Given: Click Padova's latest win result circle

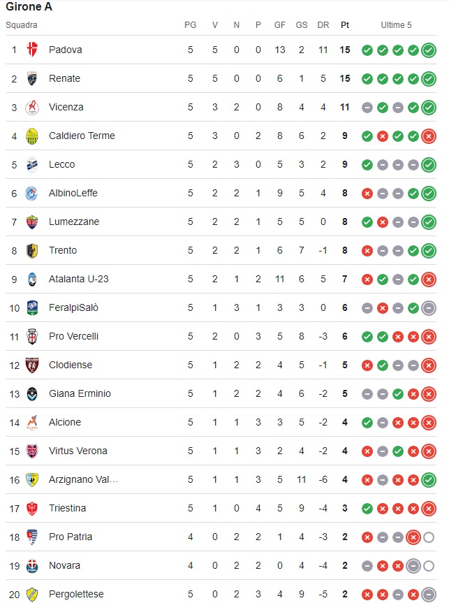Looking at the screenshot, I should click(429, 50).
